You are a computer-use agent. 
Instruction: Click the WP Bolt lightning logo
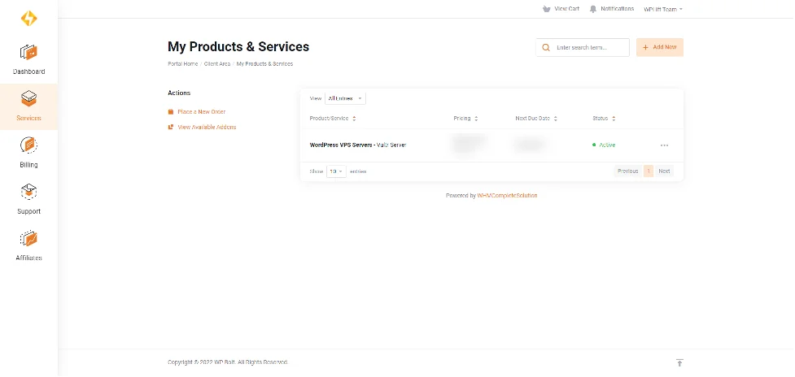pyautogui.click(x=29, y=18)
